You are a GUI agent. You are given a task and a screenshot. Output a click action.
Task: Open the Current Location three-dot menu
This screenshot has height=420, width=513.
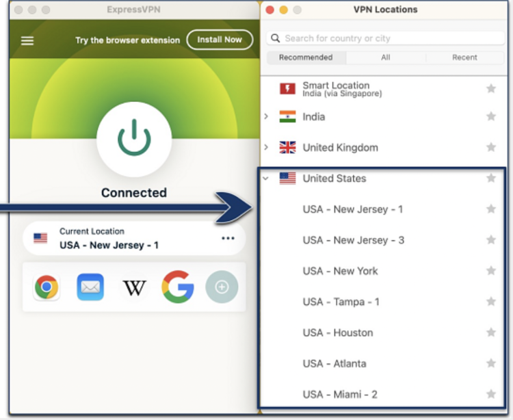point(228,238)
